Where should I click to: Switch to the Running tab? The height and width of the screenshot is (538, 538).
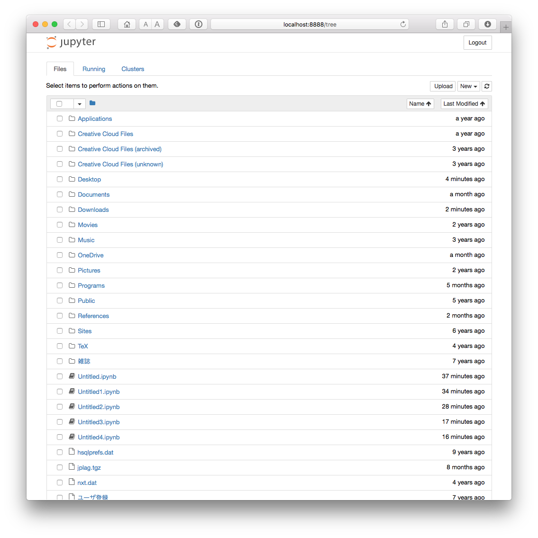point(93,69)
